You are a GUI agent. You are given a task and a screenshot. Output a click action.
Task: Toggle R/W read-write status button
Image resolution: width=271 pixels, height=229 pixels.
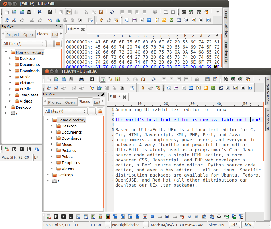(248, 225)
